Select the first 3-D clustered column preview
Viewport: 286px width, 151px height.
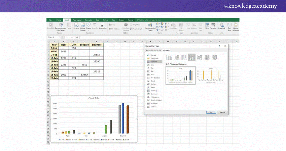[x=180, y=75]
